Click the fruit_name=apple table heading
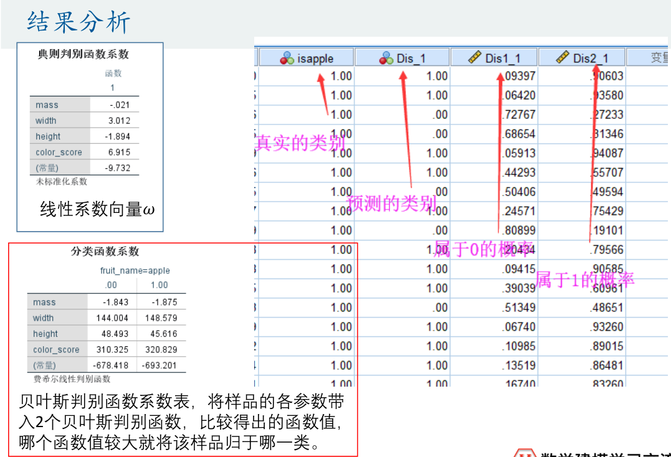This screenshot has width=671, height=457. (x=135, y=271)
